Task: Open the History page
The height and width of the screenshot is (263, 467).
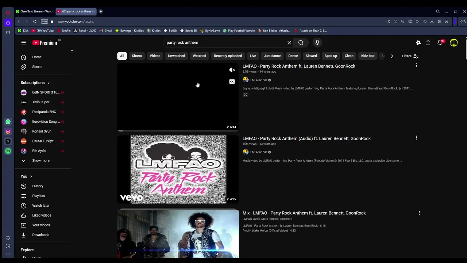Action: click(38, 186)
